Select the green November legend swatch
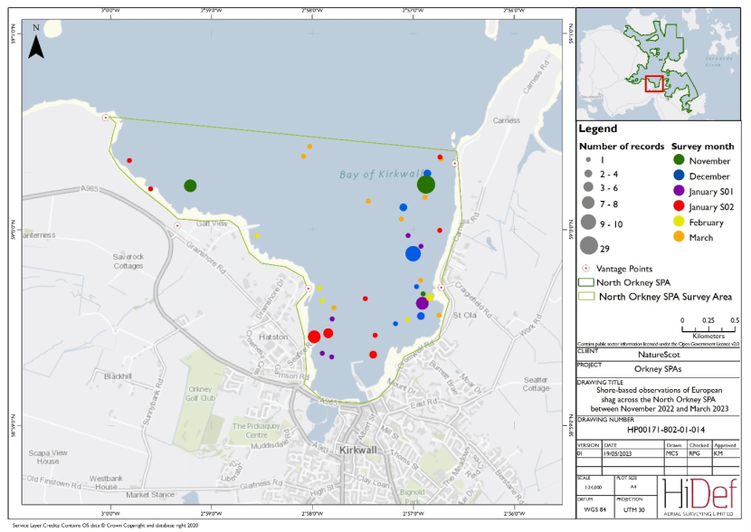Image resolution: width=751 pixels, height=532 pixels. [x=679, y=160]
